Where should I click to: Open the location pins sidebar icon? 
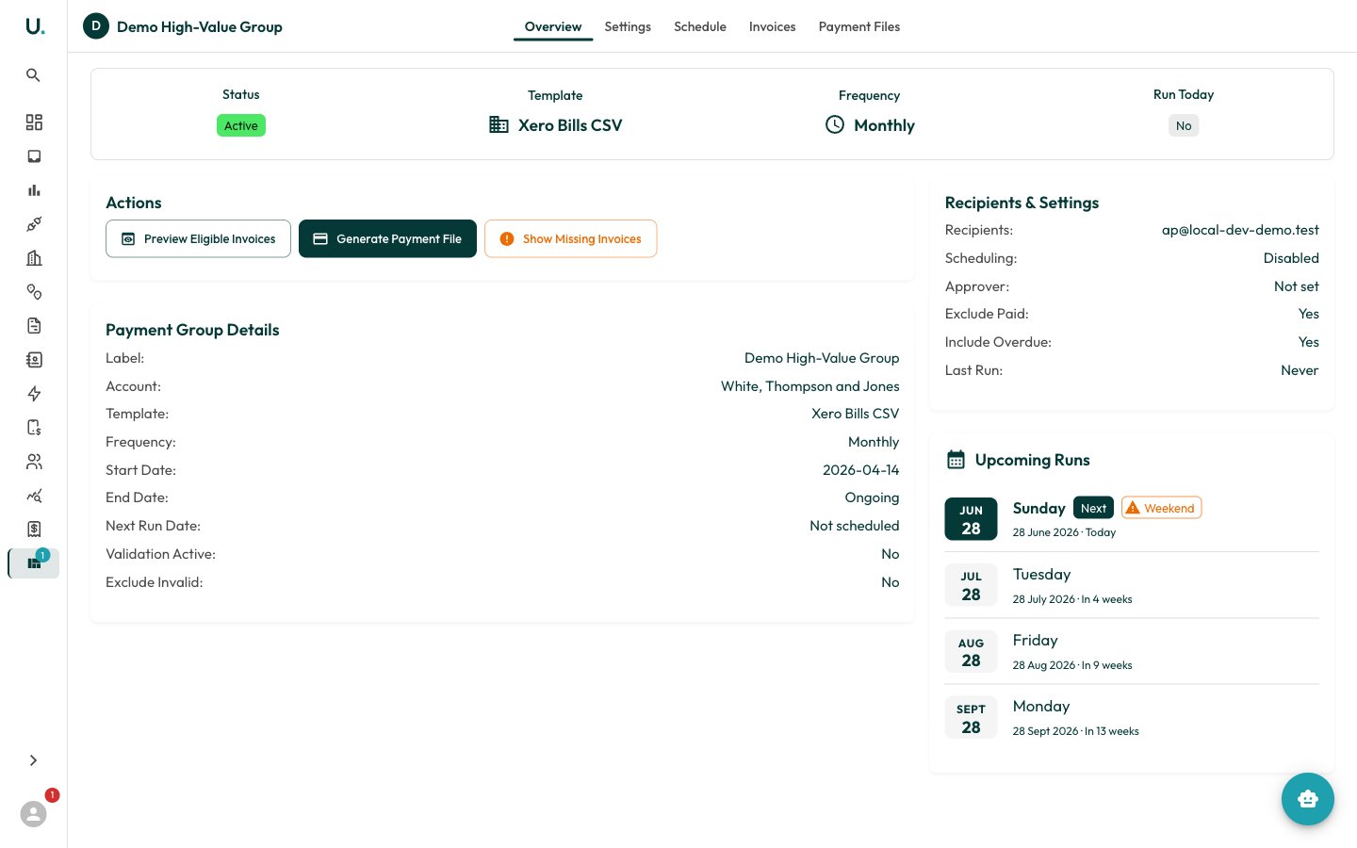(x=34, y=292)
